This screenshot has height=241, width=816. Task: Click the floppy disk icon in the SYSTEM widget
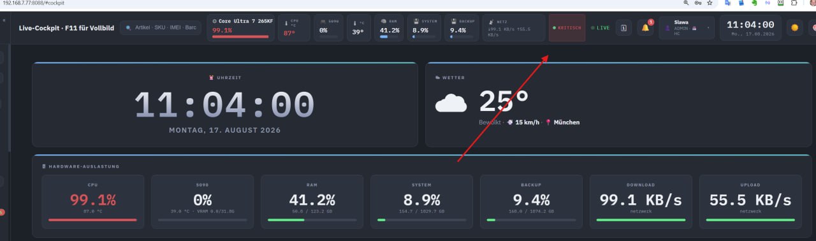click(x=416, y=21)
